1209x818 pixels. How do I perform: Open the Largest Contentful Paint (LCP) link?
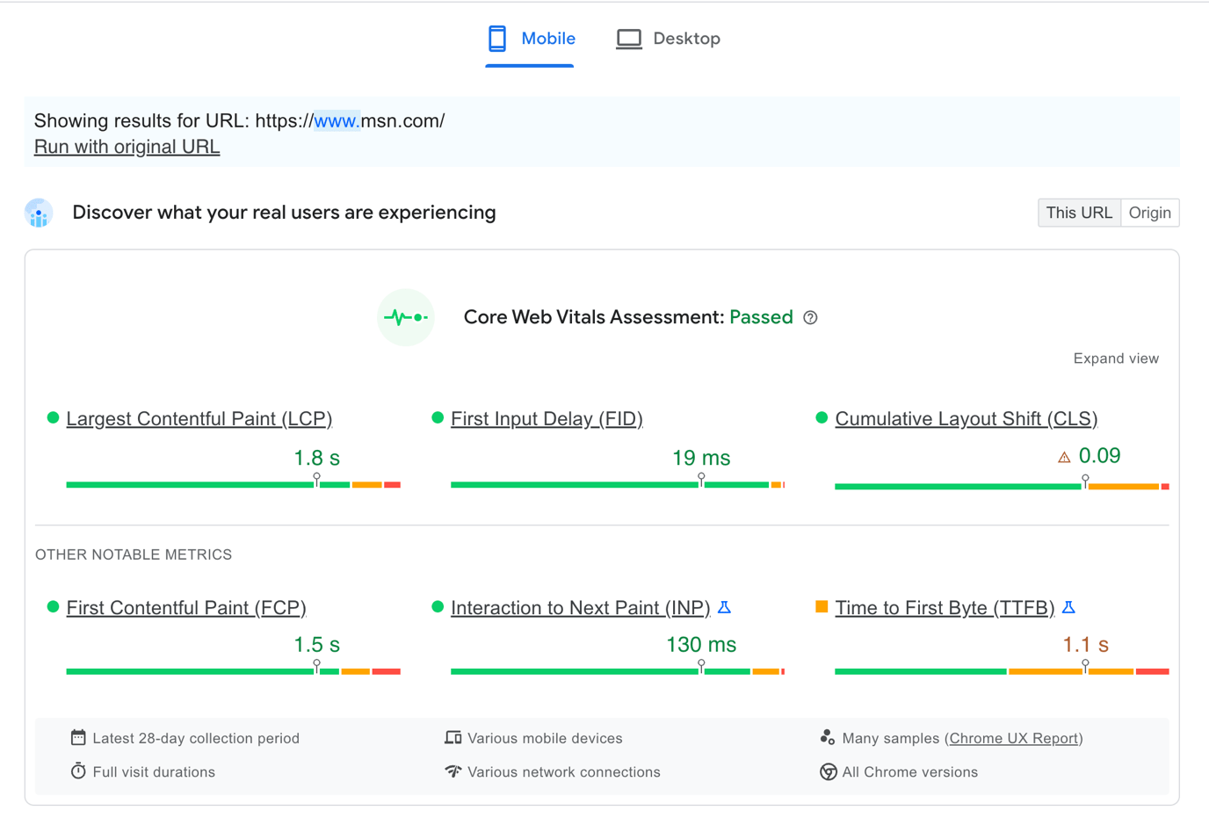(x=199, y=419)
